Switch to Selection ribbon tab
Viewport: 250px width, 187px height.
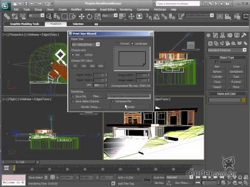[78, 24]
